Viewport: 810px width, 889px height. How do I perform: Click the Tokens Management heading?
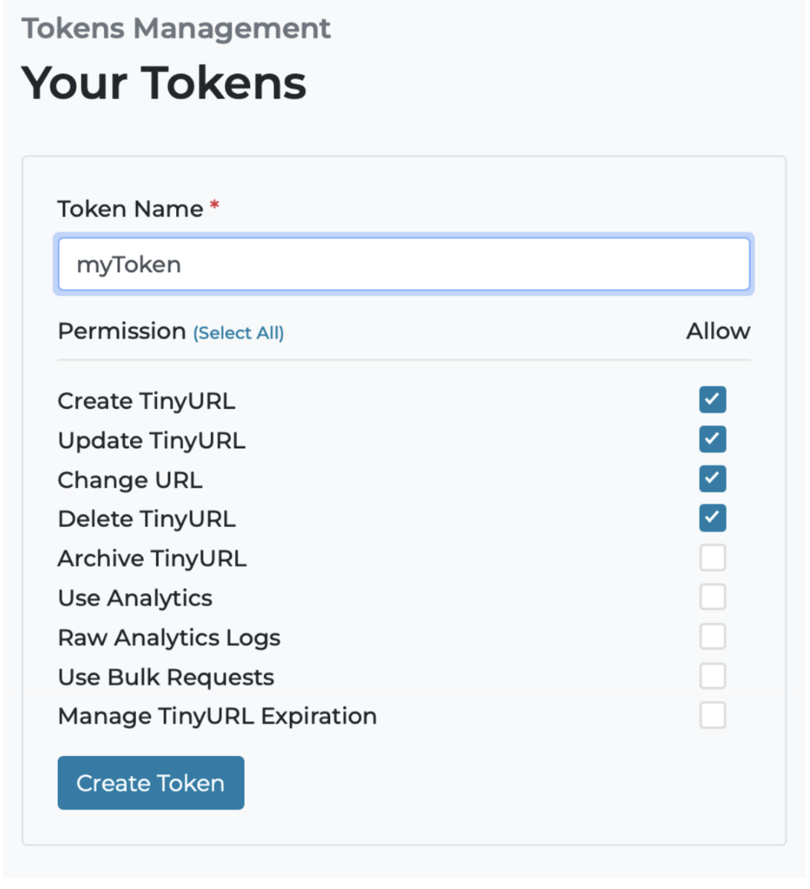tap(176, 29)
